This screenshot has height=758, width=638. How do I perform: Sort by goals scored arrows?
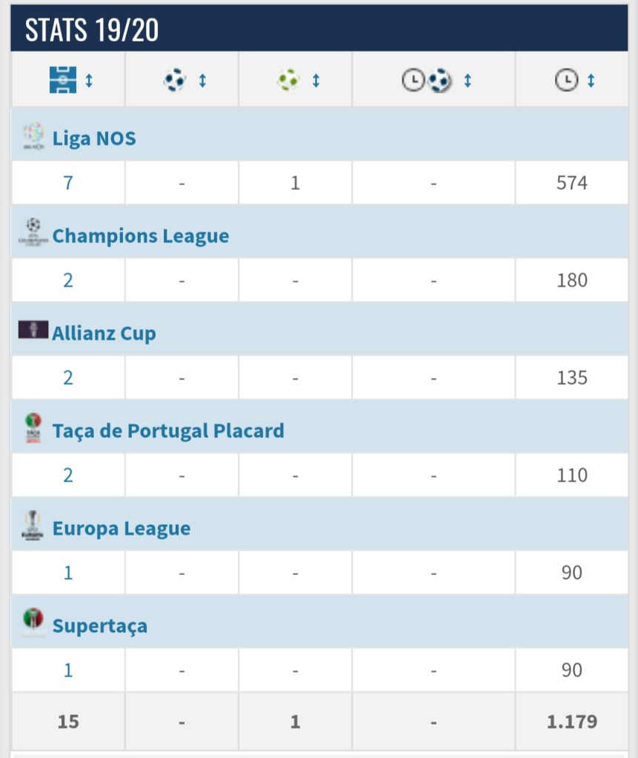(202, 80)
